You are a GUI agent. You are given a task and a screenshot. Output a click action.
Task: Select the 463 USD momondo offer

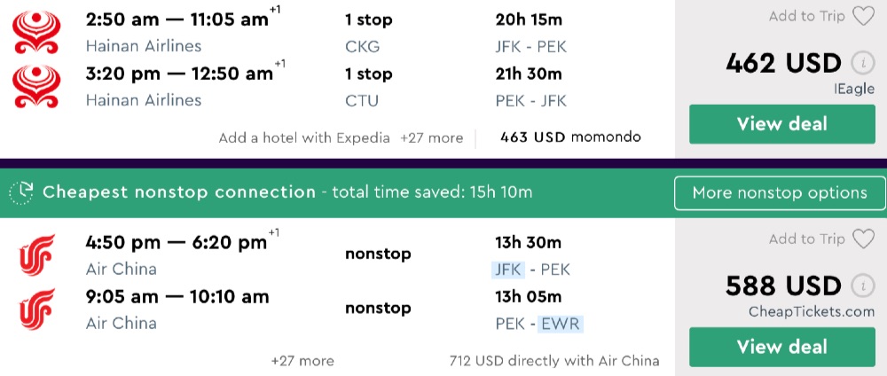(x=570, y=137)
